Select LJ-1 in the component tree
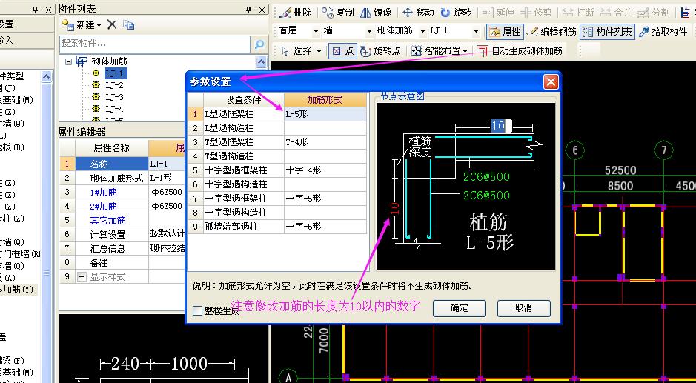 coord(116,73)
